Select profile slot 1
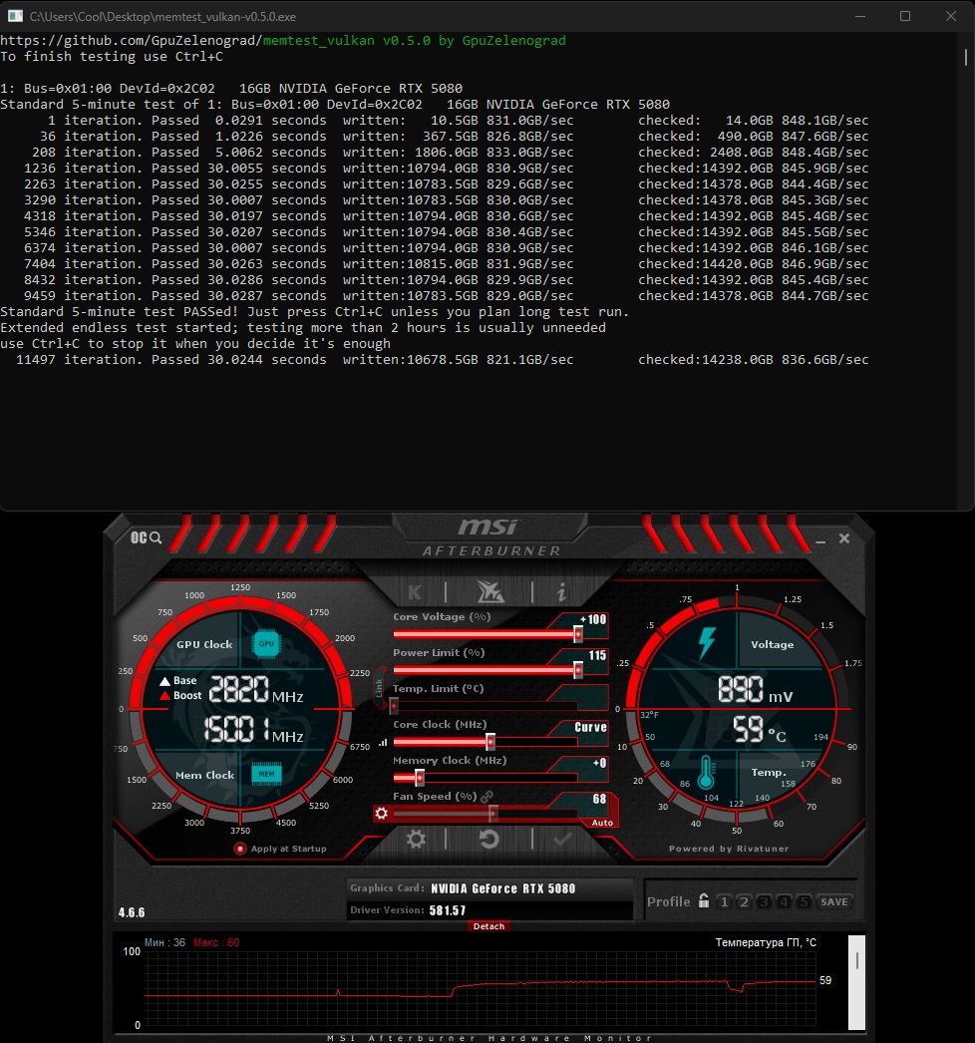Viewport: 975px width, 1043px height. tap(724, 902)
